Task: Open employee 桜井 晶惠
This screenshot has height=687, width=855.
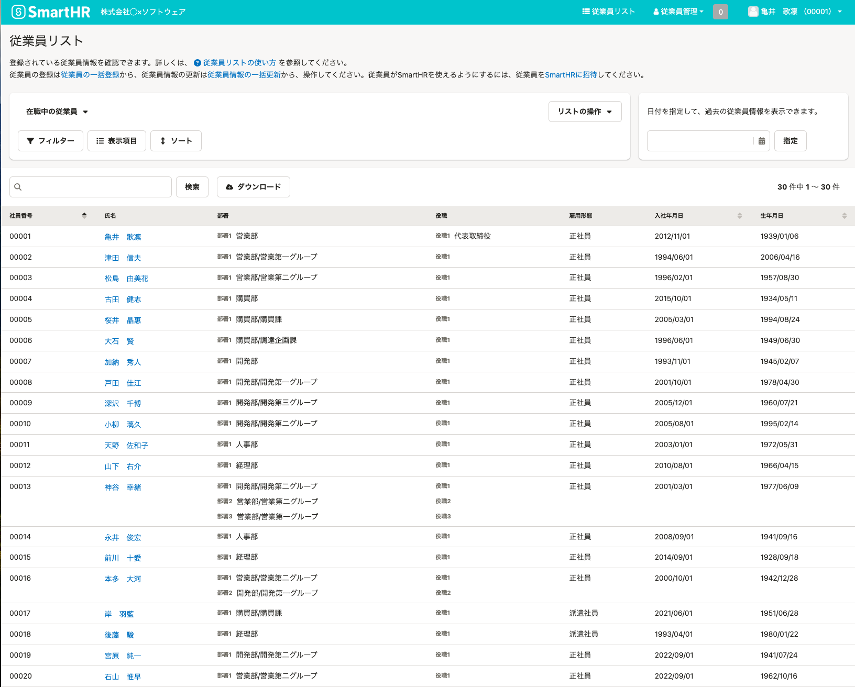Action: 123,320
